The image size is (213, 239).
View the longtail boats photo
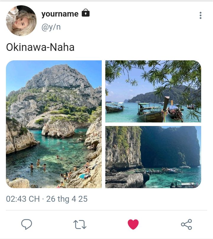click(153, 91)
